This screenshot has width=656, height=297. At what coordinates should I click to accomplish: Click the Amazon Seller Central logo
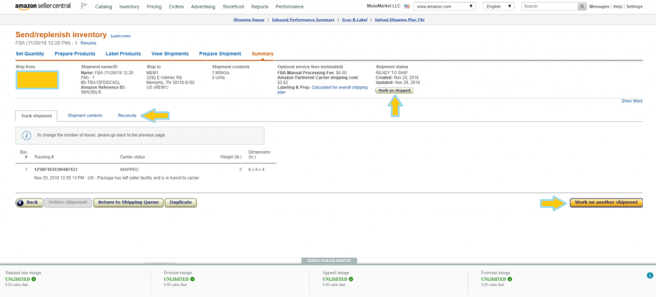click(43, 6)
